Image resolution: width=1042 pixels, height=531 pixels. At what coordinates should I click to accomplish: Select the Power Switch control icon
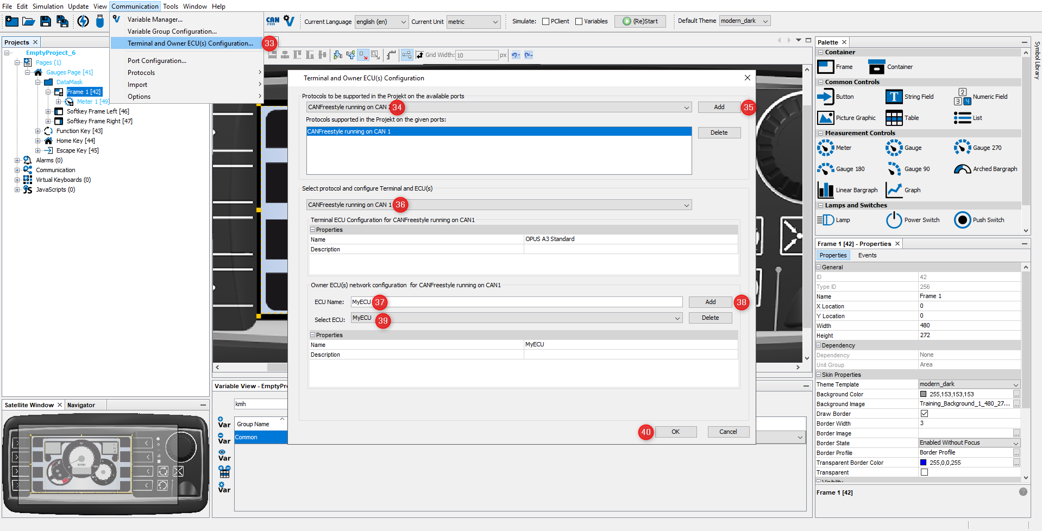pos(894,220)
